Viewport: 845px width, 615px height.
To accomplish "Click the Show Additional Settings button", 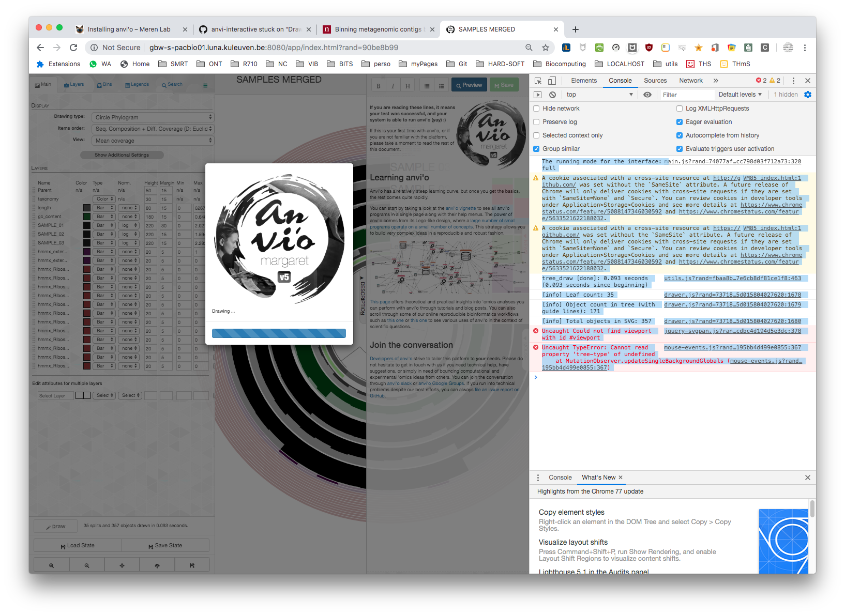I will click(x=122, y=155).
